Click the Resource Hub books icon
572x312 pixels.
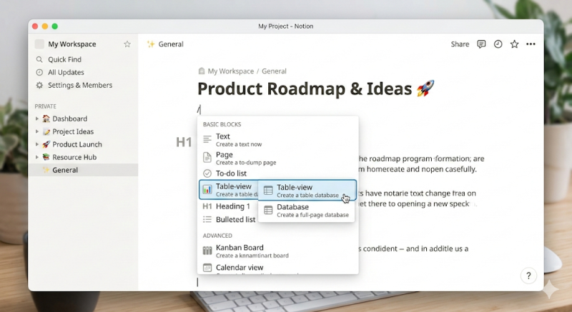point(46,157)
